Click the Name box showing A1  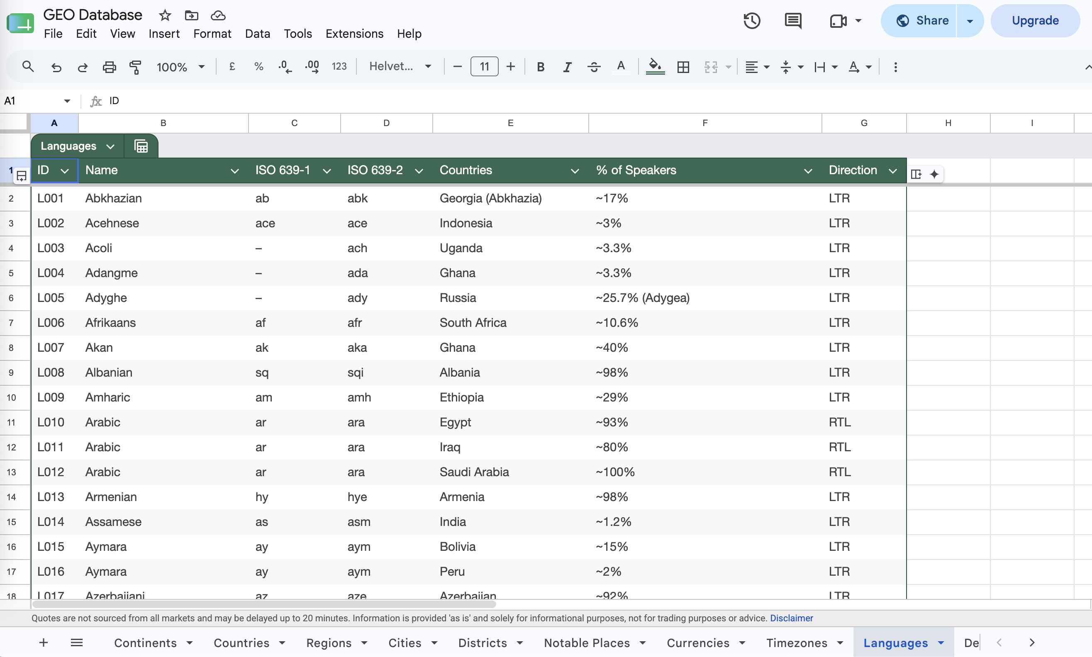coord(37,101)
